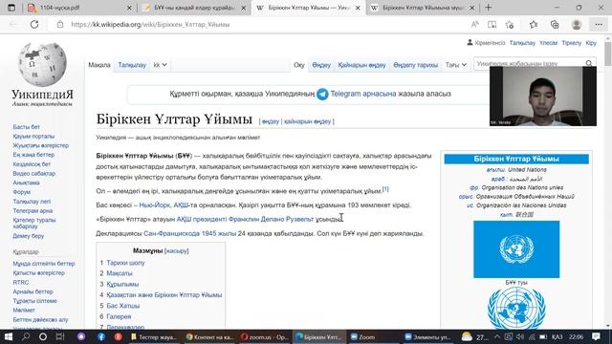Open Кездейсоқ бет in sidebar
Screen dimensions: 612x344
[x=32, y=164]
